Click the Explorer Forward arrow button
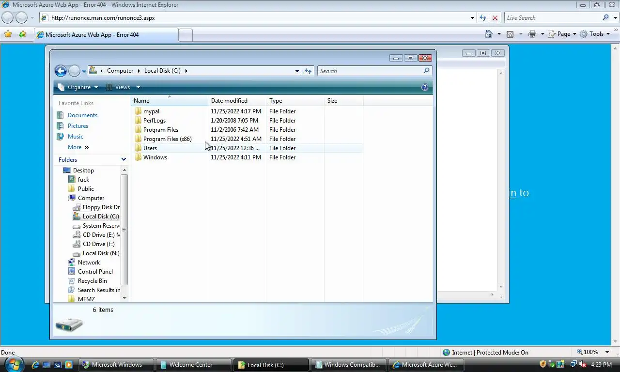Screen dimensions: 620x372 [74, 71]
